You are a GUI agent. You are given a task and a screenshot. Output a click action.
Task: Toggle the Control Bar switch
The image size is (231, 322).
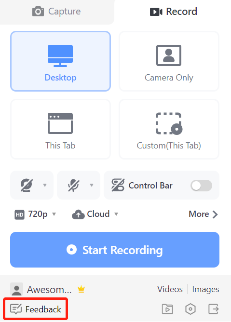point(201,186)
